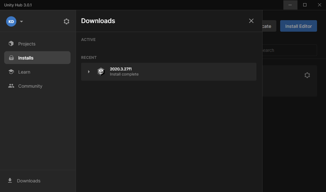Click the Community people icon
Screen dimensions: 326x192
[x=11, y=86]
